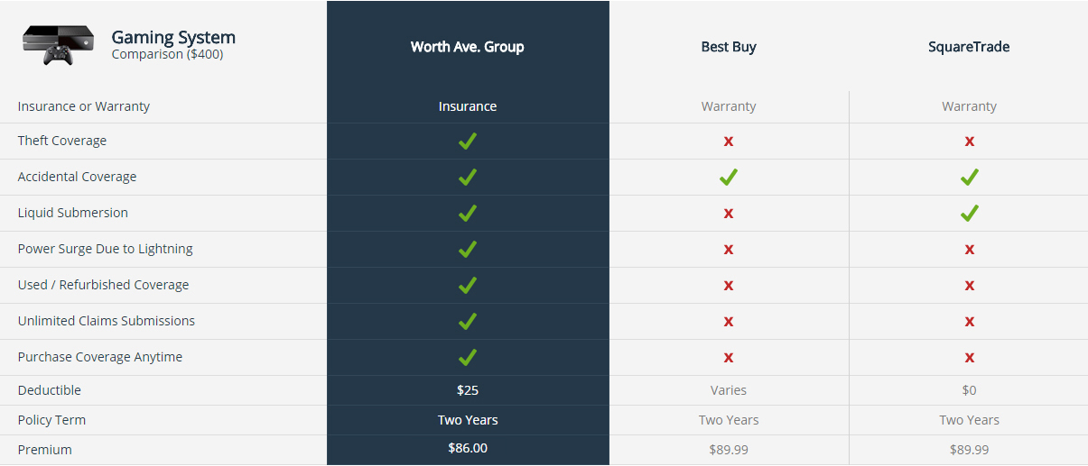Screen dimensions: 1088x466
Task: Click Best Buy Unlimited Claims red X
Action: tap(729, 322)
